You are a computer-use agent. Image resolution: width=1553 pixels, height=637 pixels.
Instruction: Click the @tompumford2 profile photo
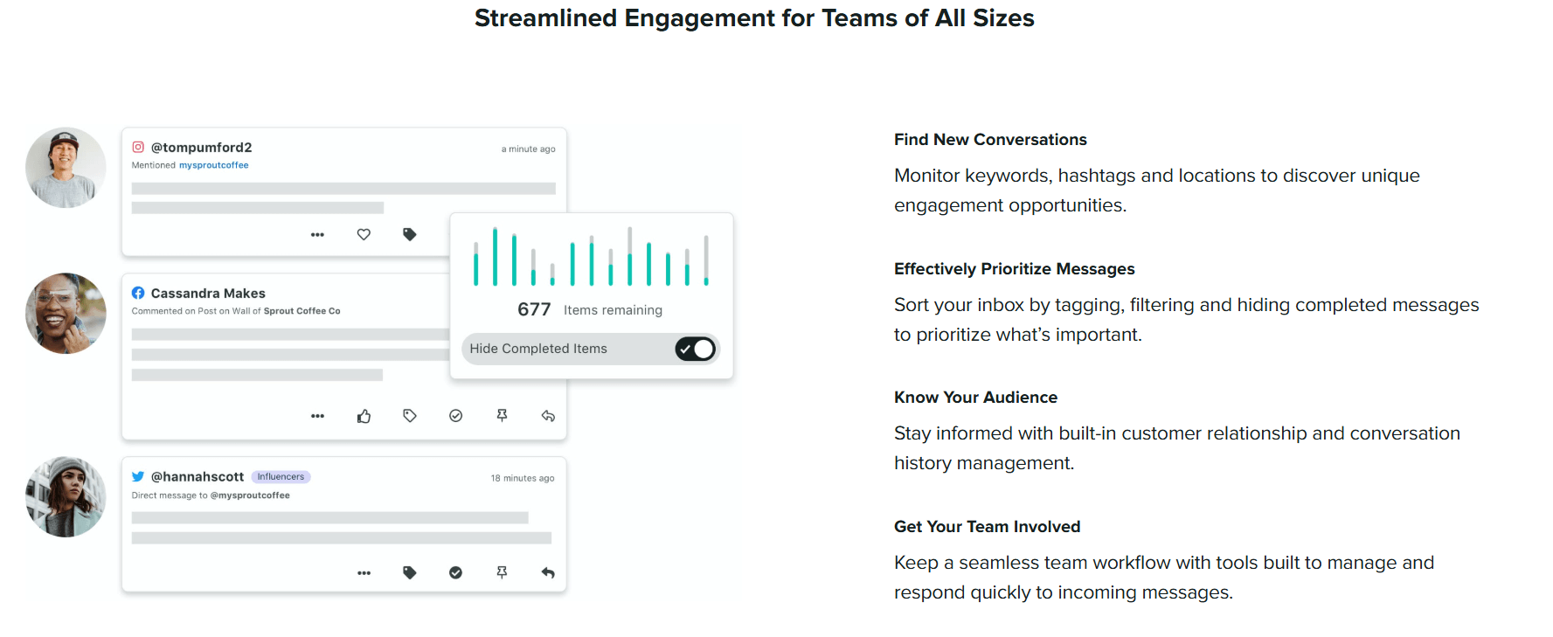66,168
